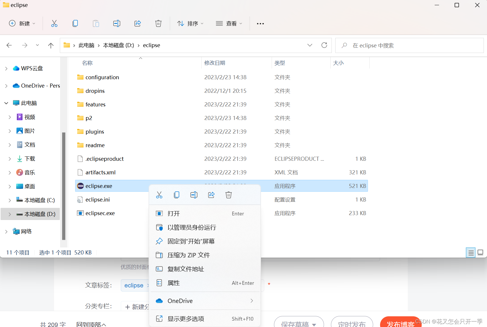This screenshot has height=327, width=487.
Task: Copy eclipse.exe with the toolbar copy icon
Action: point(75,23)
